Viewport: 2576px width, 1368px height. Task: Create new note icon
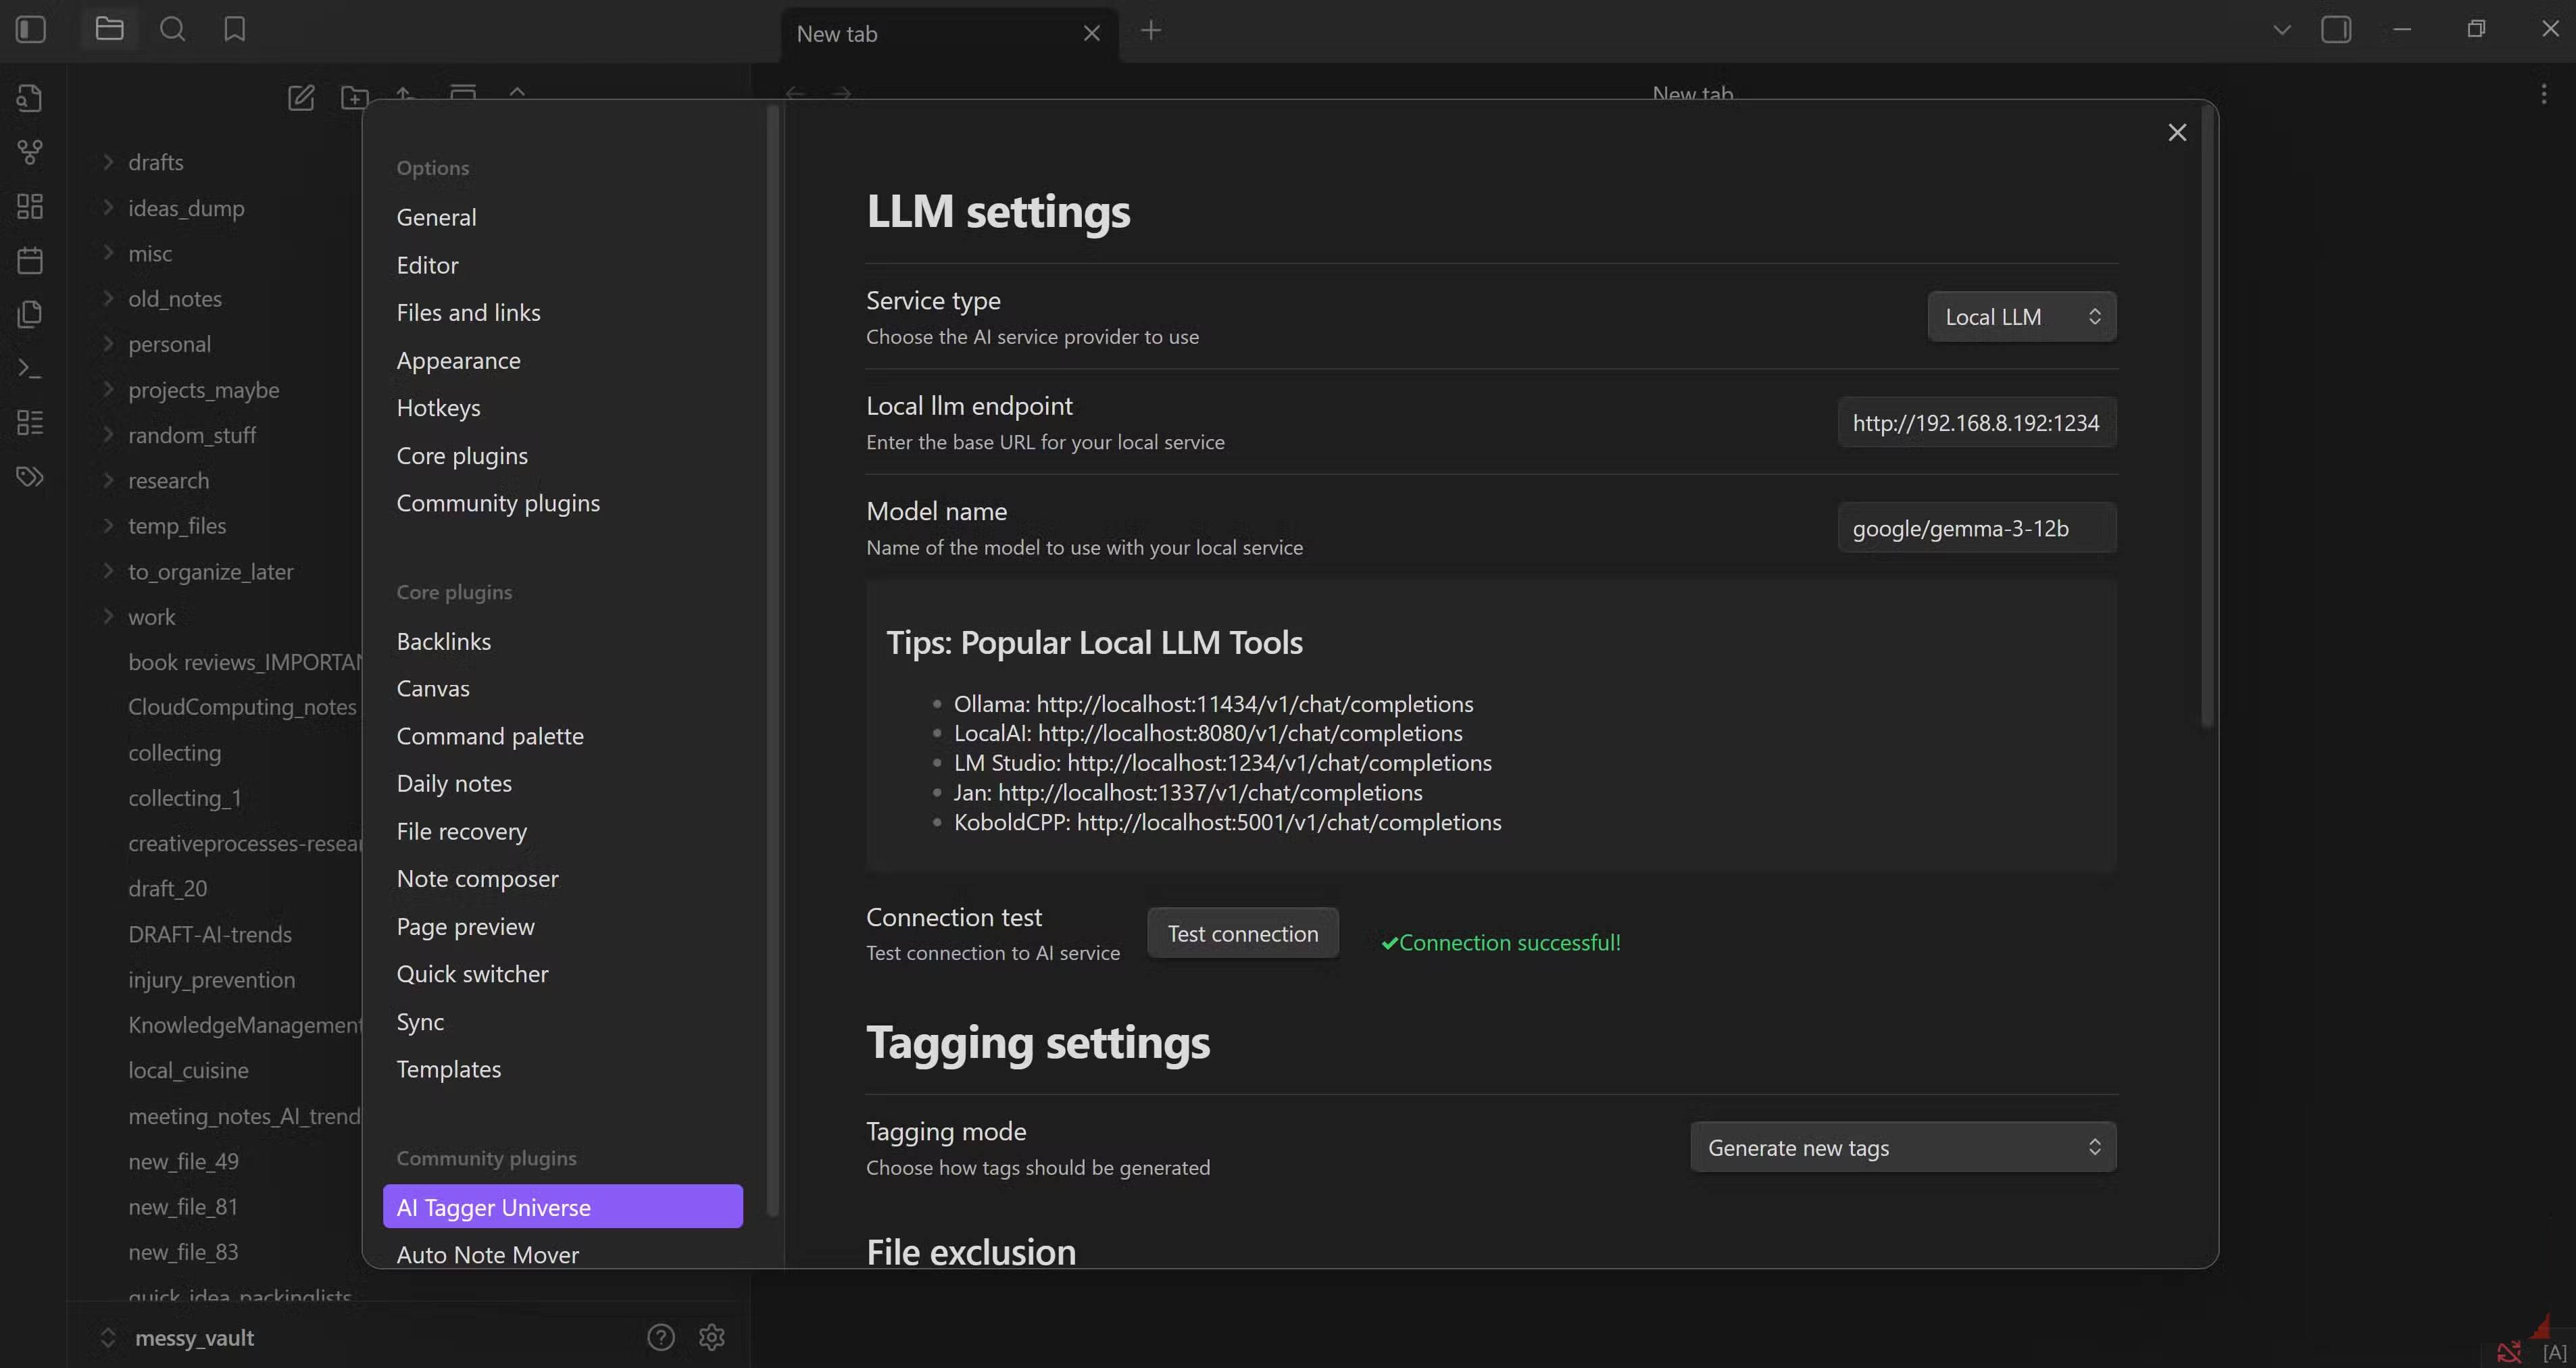[x=301, y=97]
